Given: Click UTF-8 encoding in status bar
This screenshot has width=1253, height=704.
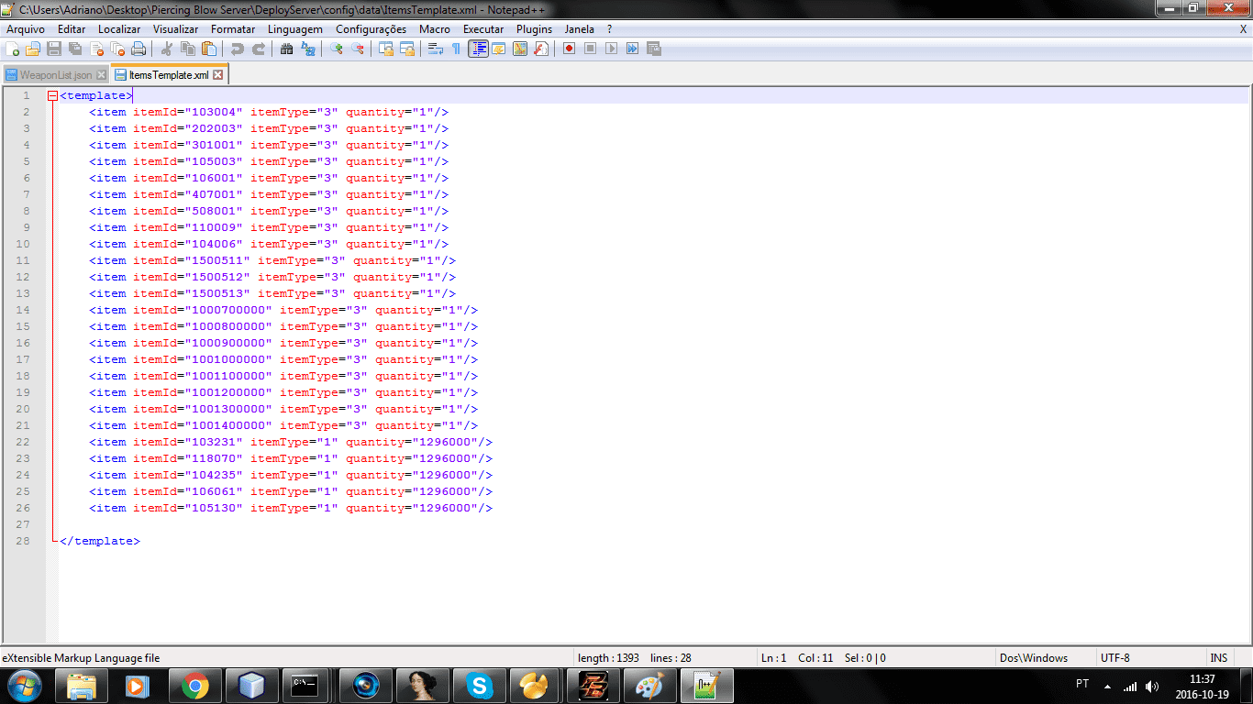Looking at the screenshot, I should (1114, 658).
